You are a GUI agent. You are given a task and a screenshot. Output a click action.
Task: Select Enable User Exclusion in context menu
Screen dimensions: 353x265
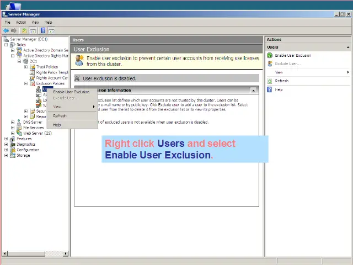click(x=72, y=92)
